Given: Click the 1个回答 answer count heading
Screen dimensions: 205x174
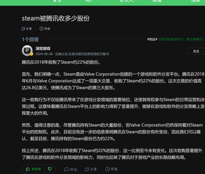Looking at the screenshot, I should coord(30,39).
